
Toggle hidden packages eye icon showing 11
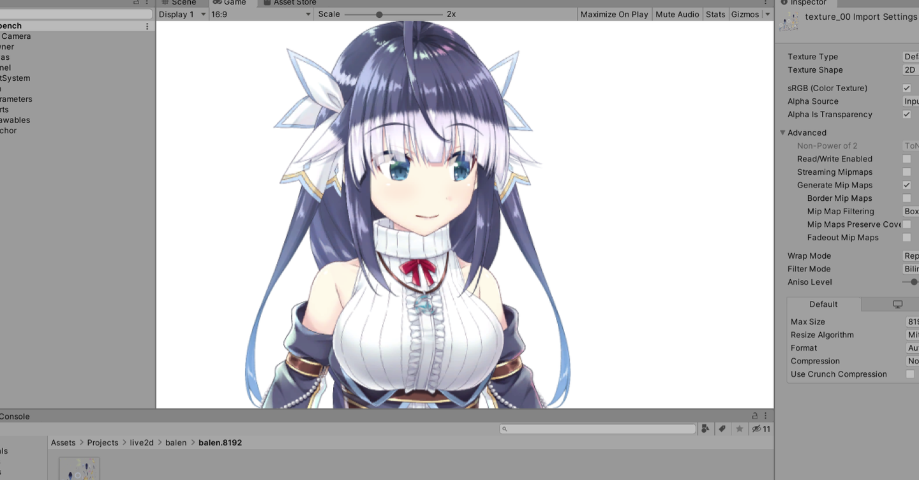(761, 429)
